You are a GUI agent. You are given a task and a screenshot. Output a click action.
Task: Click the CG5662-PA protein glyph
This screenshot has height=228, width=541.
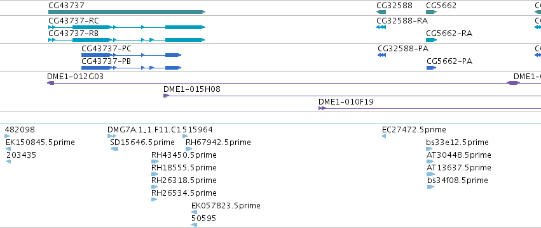431,68
